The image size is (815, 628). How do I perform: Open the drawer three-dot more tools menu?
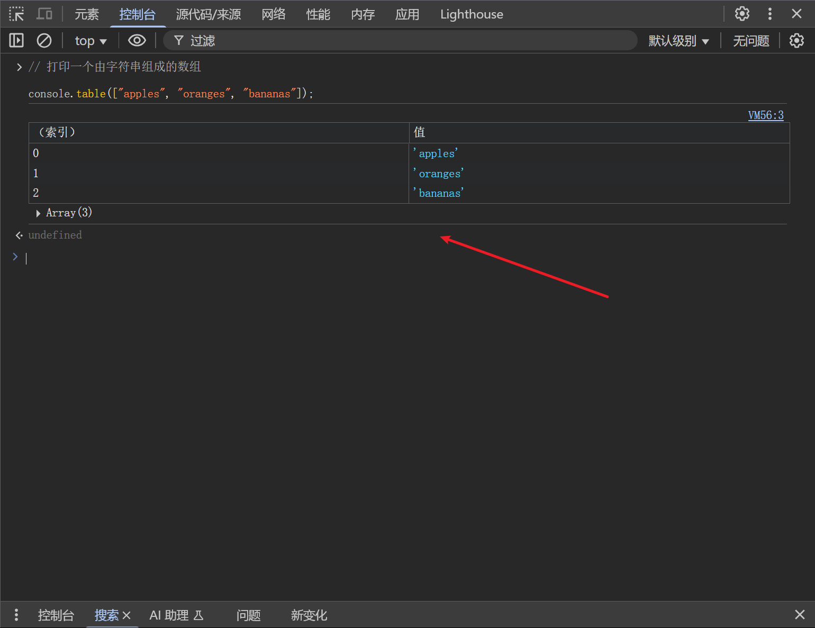[x=16, y=615]
